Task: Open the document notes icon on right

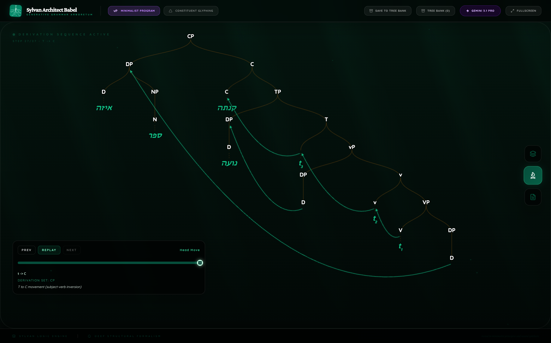Action: (x=533, y=197)
